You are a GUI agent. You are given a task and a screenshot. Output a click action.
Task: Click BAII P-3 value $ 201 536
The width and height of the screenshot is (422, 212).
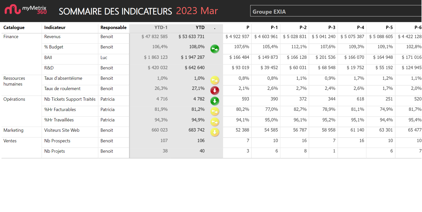click(x=326, y=57)
